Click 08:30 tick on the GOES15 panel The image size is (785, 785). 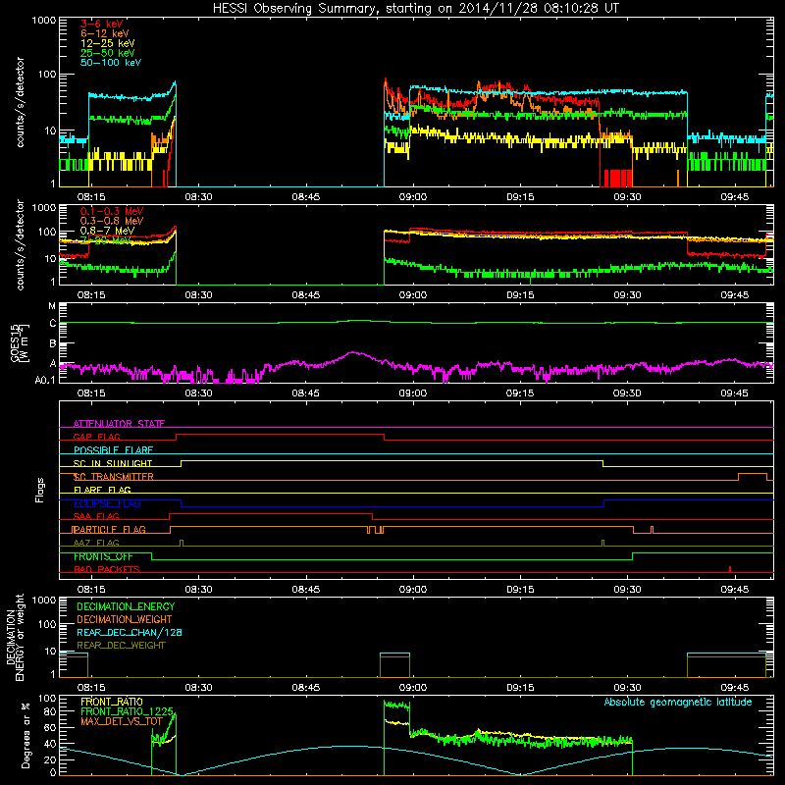tap(199, 392)
